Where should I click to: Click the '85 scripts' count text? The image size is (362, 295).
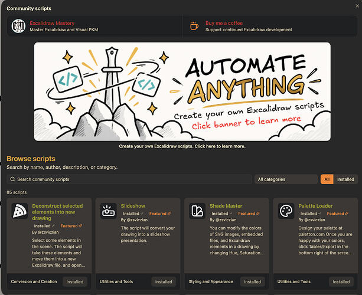click(x=17, y=192)
